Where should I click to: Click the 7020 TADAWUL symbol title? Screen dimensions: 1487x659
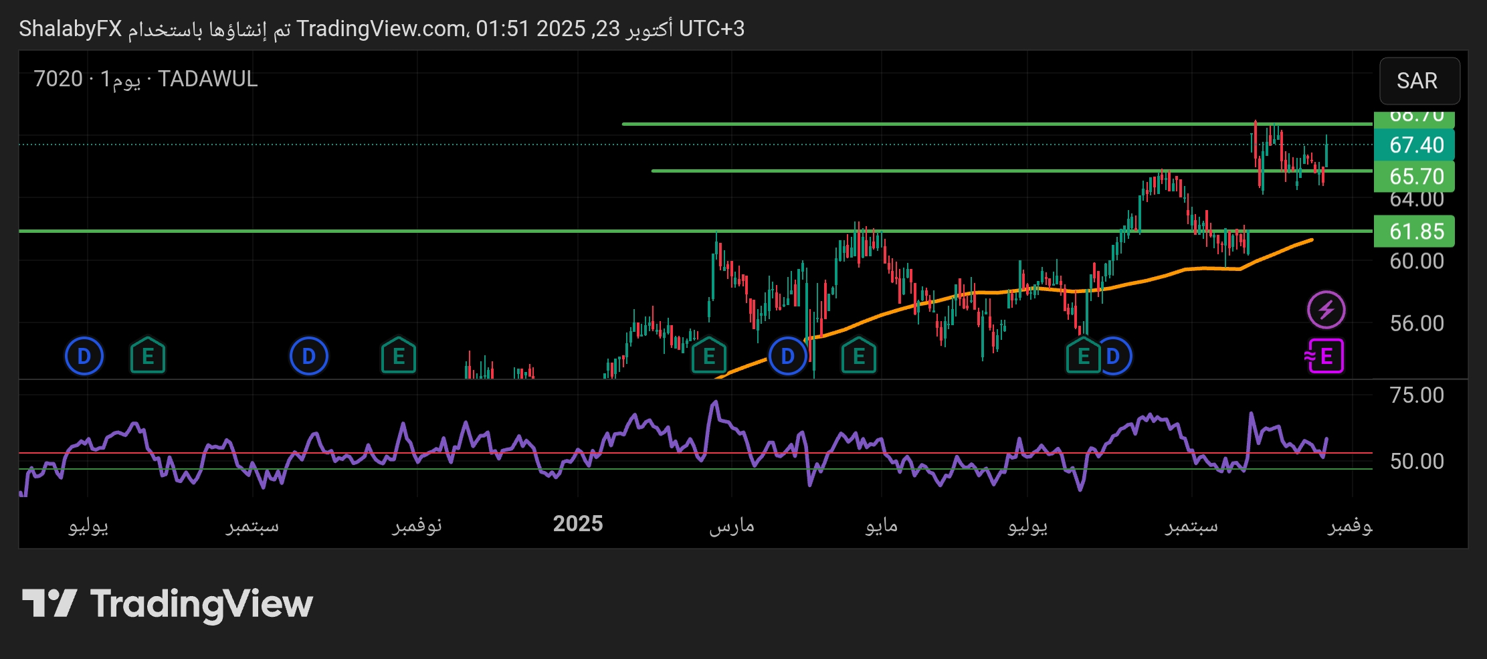145,79
